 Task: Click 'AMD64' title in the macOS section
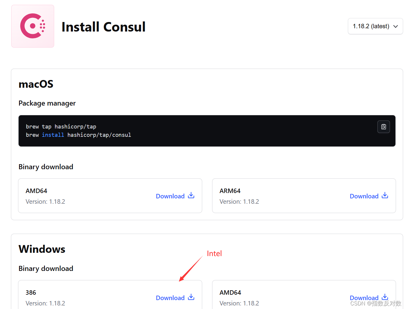tap(37, 191)
